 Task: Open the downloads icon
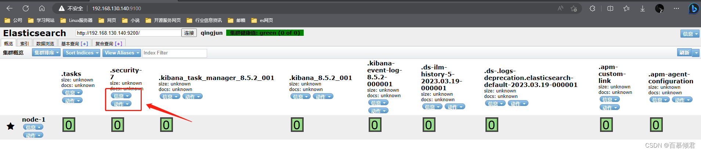643,8
